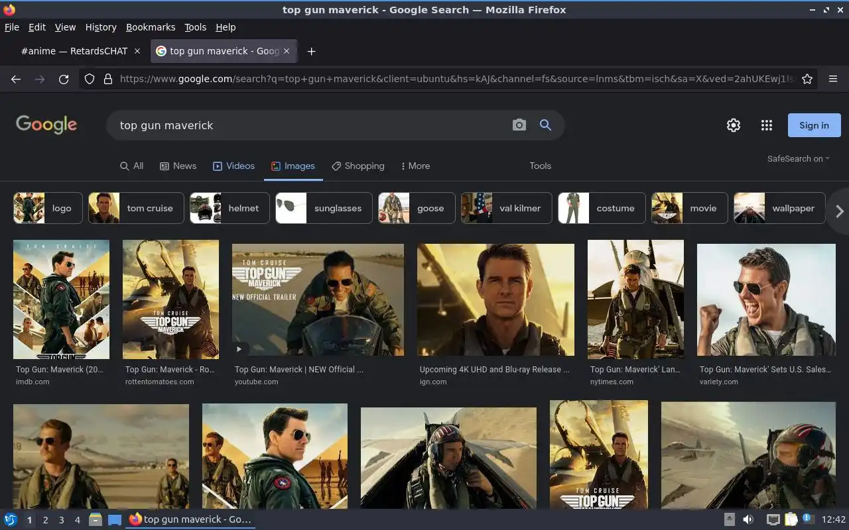Open the start menu bird icon

point(11,519)
